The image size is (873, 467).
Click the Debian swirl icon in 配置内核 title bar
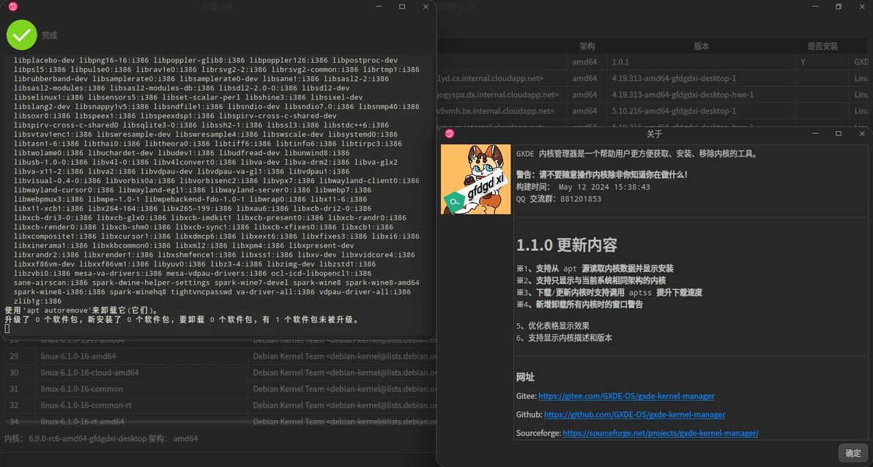click(12, 7)
